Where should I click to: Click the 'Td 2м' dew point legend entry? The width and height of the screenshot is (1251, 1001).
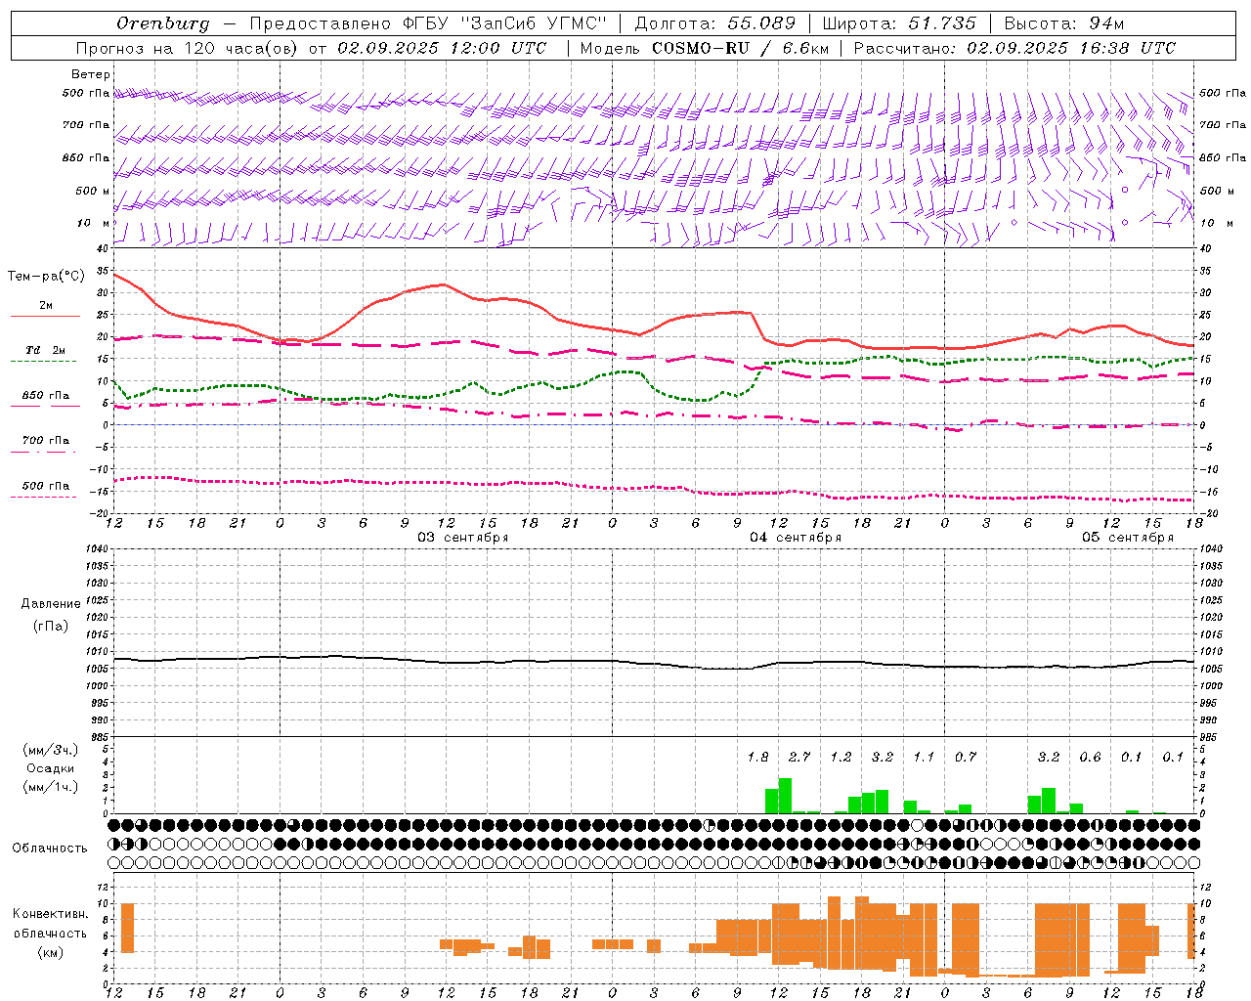click(x=46, y=350)
